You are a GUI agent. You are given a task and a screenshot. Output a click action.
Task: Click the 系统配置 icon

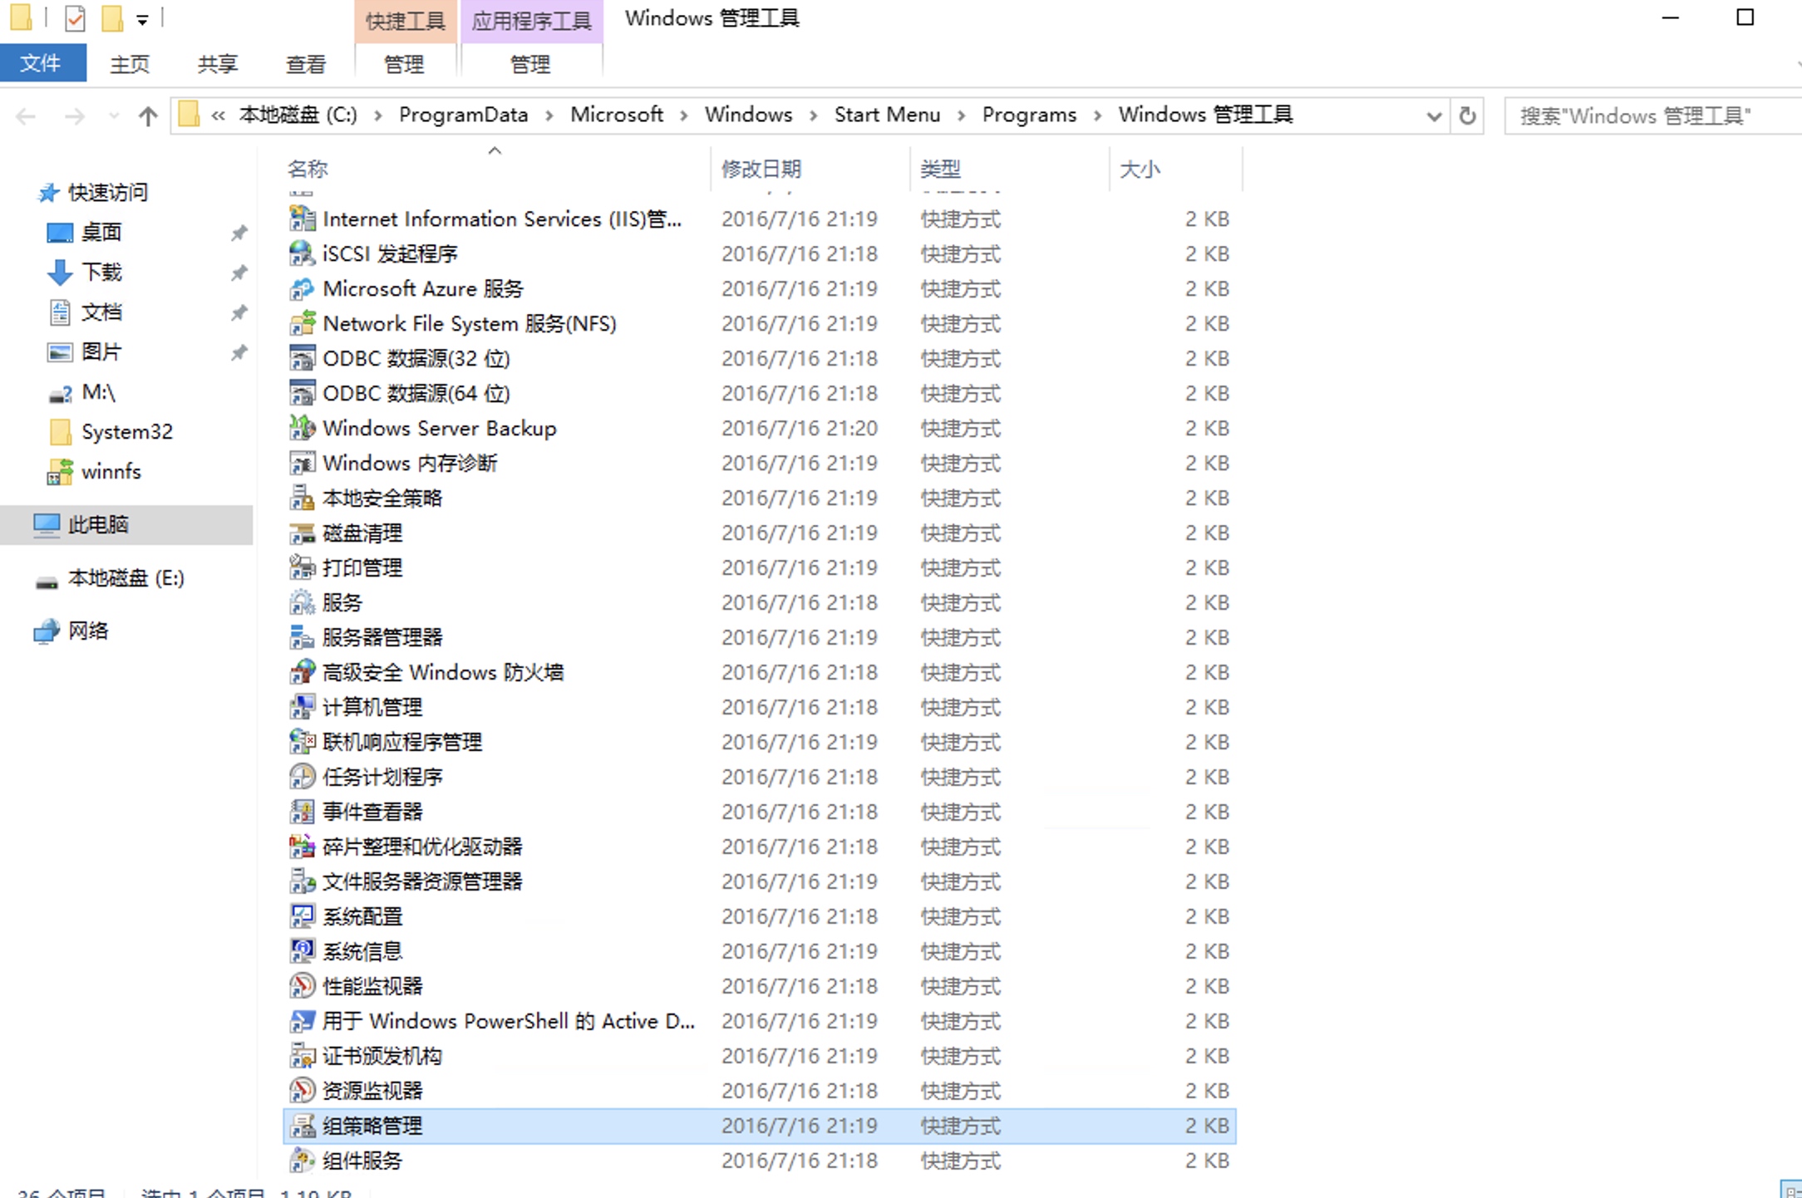pos(302,916)
